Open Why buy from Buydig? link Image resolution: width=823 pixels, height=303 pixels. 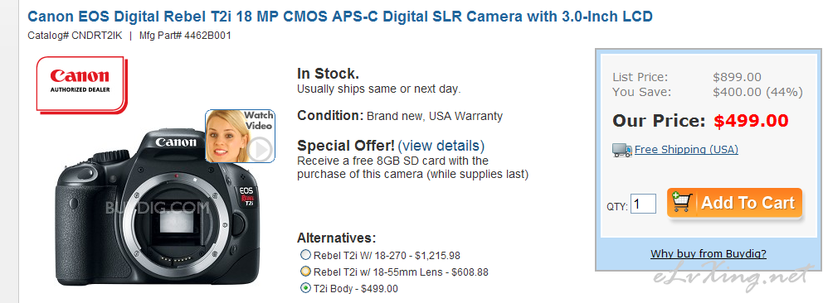coord(708,254)
